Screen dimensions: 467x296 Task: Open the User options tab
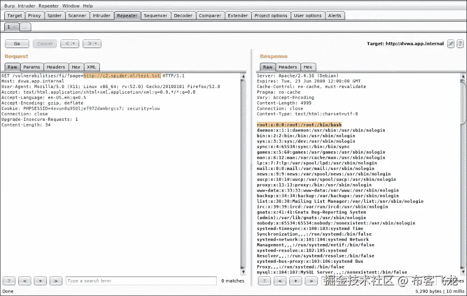308,15
